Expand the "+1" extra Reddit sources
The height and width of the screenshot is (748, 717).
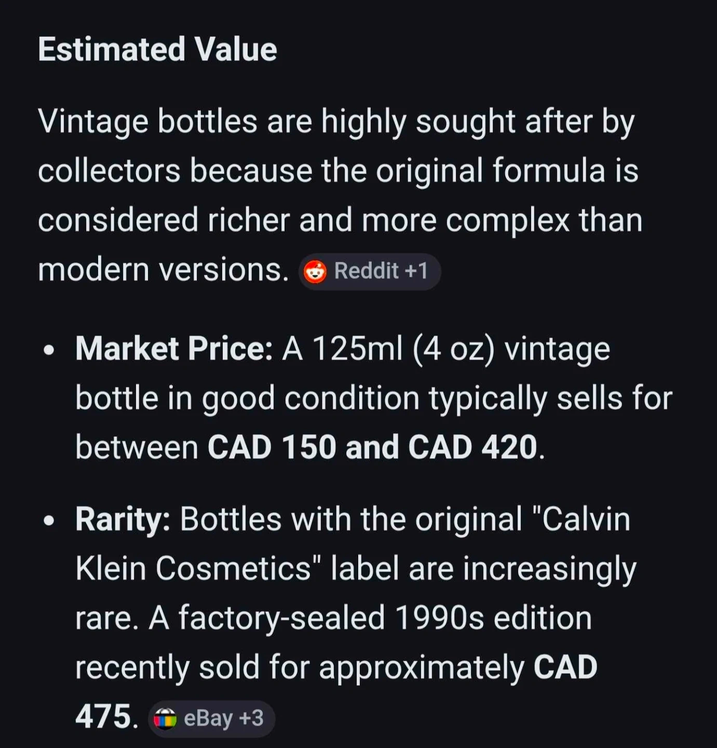[416, 271]
